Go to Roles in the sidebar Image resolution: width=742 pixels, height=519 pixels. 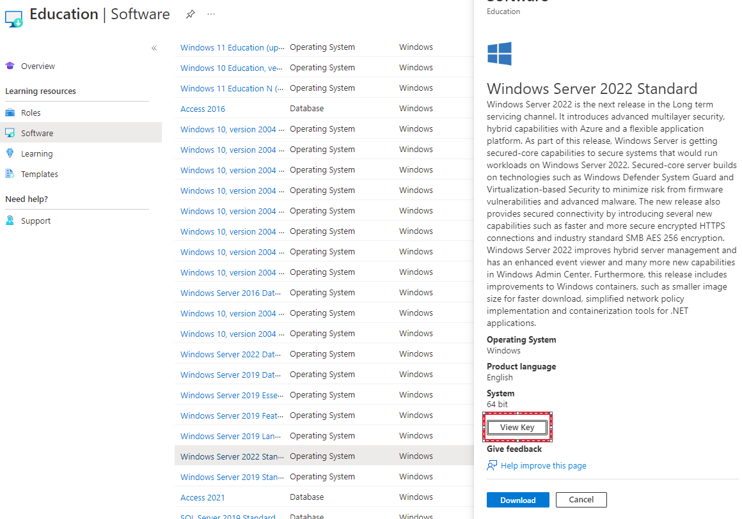(31, 113)
